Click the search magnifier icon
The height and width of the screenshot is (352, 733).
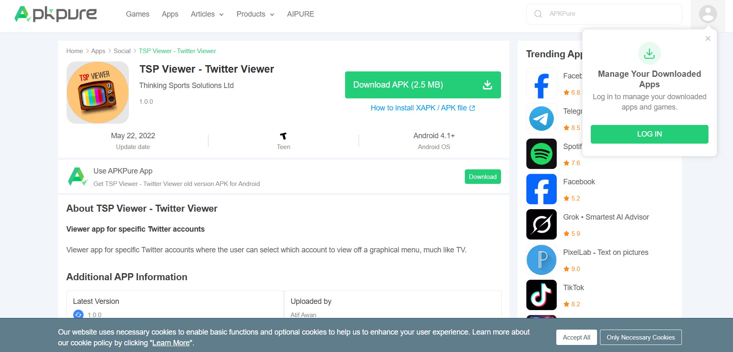pyautogui.click(x=538, y=14)
